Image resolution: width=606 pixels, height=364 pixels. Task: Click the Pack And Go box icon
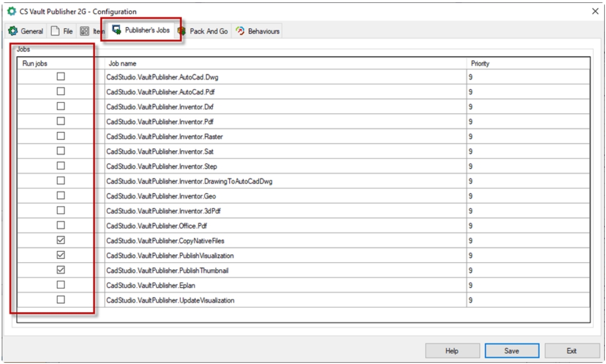tap(181, 31)
